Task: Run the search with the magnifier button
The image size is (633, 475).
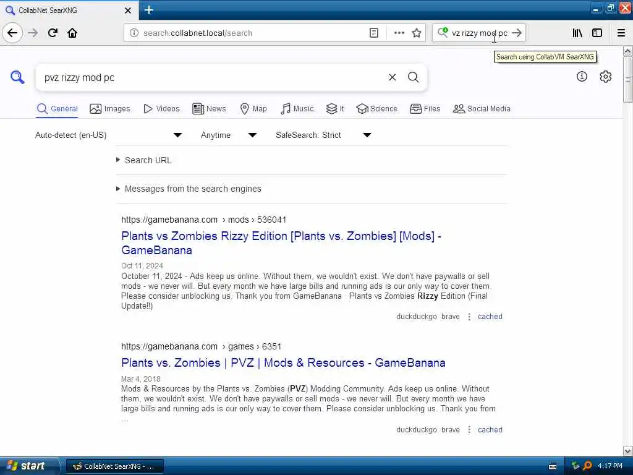Action: tap(413, 77)
